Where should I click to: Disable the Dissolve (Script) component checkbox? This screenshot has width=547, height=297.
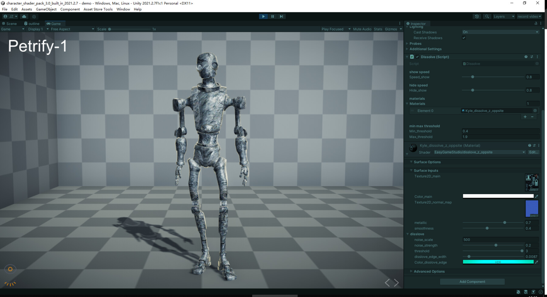(417, 57)
